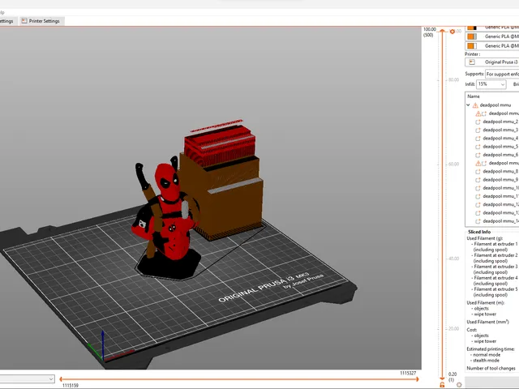Viewport: 519px width, 389px height.
Task: Open the Infill 15% dropdown
Action: pyautogui.click(x=491, y=84)
